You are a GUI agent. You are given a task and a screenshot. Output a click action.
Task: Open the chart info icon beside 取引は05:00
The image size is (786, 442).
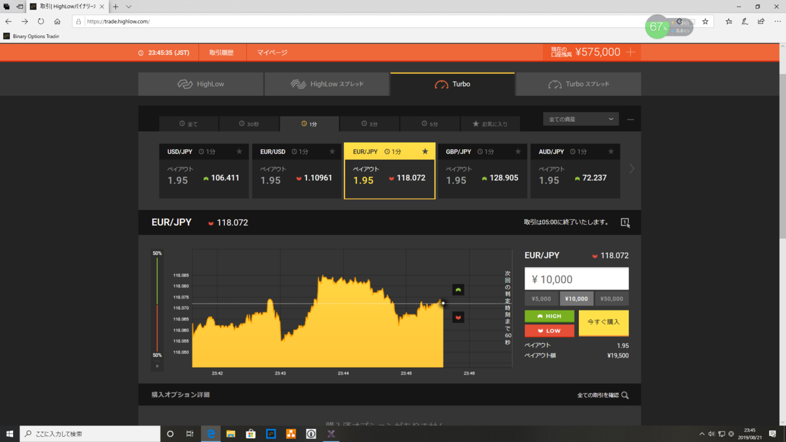coord(625,223)
